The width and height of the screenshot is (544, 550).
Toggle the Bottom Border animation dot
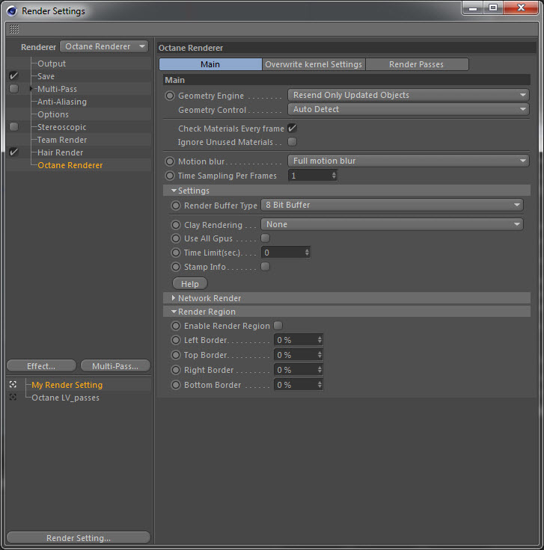[x=176, y=385]
